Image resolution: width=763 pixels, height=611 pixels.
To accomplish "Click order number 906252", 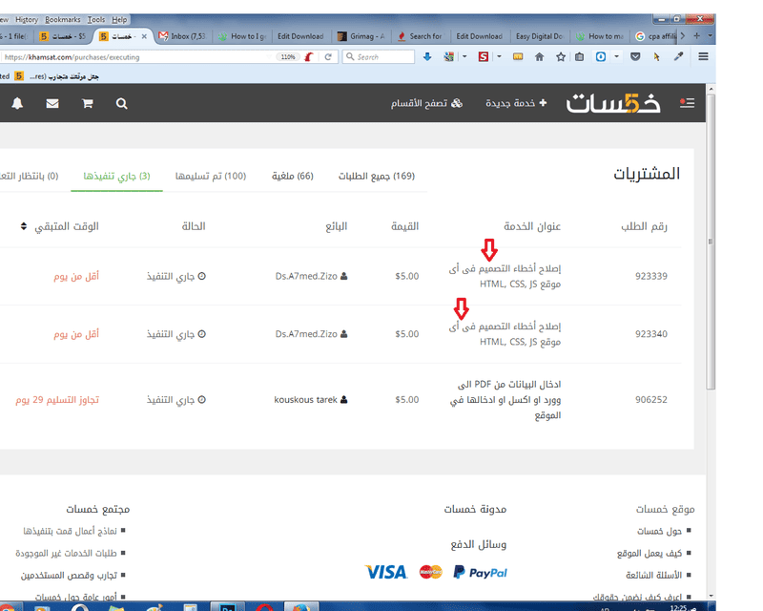I will [651, 400].
